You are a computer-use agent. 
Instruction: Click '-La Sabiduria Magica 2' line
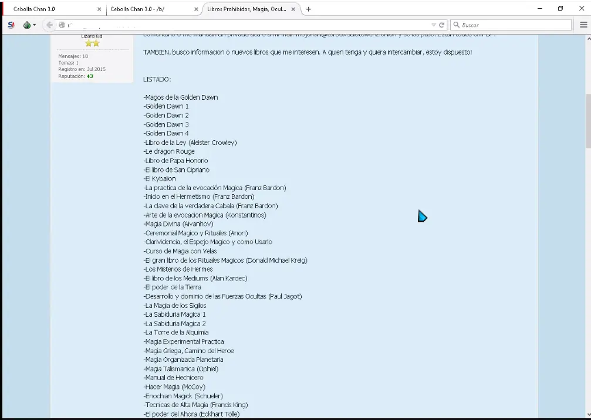pyautogui.click(x=174, y=324)
